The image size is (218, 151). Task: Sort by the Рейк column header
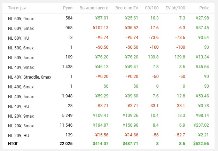(x=204, y=8)
